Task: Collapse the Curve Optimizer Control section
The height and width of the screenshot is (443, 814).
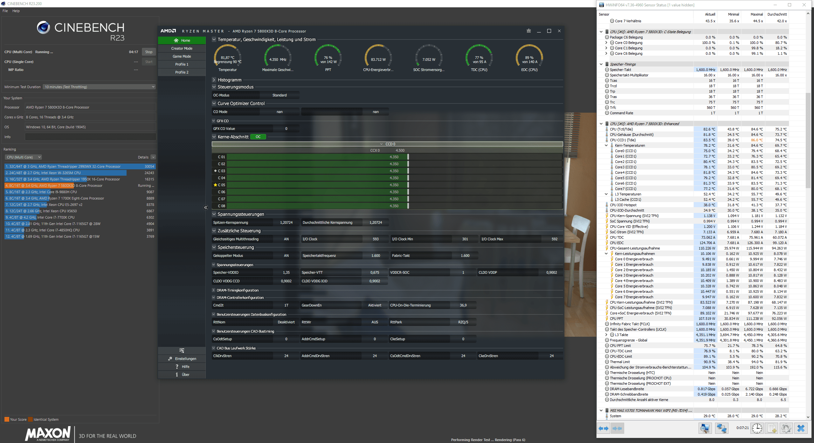Action: pos(214,103)
